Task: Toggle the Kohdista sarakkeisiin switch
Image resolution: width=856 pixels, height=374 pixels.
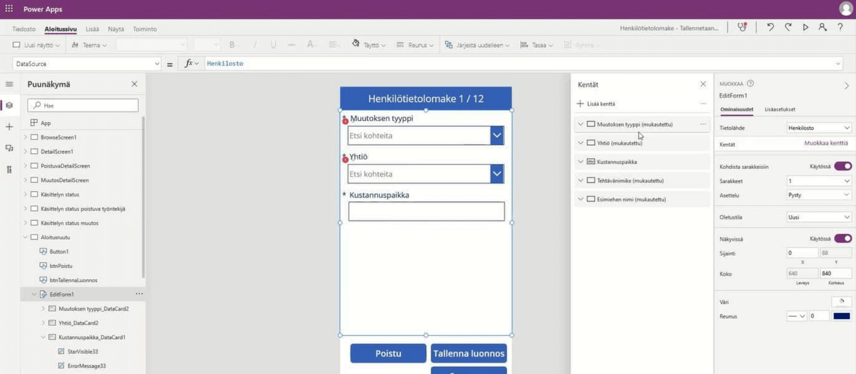Action: click(x=843, y=166)
